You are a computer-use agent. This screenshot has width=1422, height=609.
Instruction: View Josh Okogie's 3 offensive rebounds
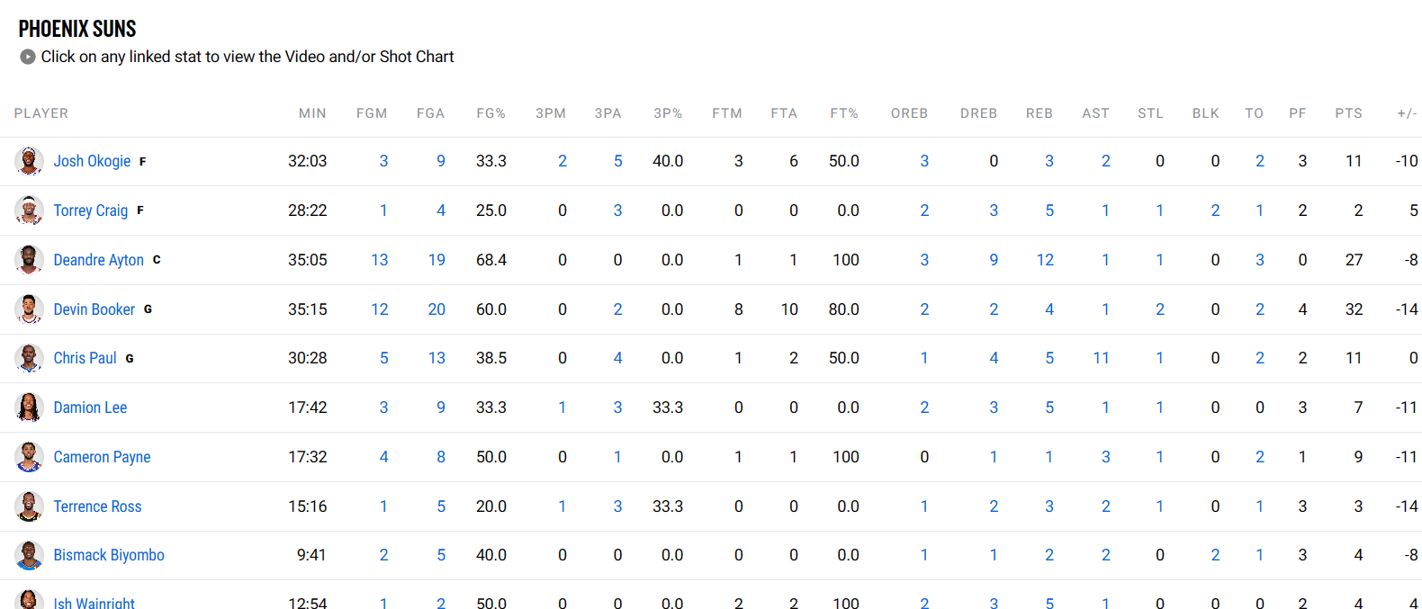924,161
